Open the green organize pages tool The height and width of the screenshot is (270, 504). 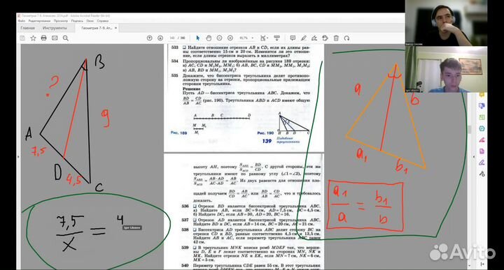coord(482,117)
